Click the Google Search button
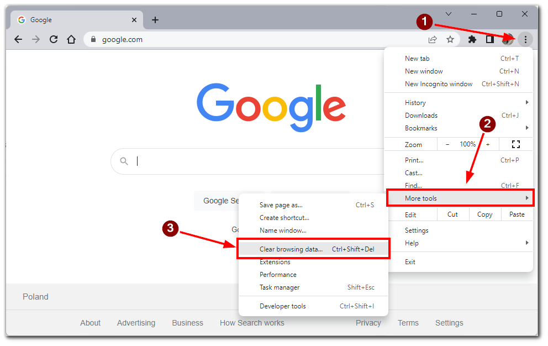 click(217, 201)
